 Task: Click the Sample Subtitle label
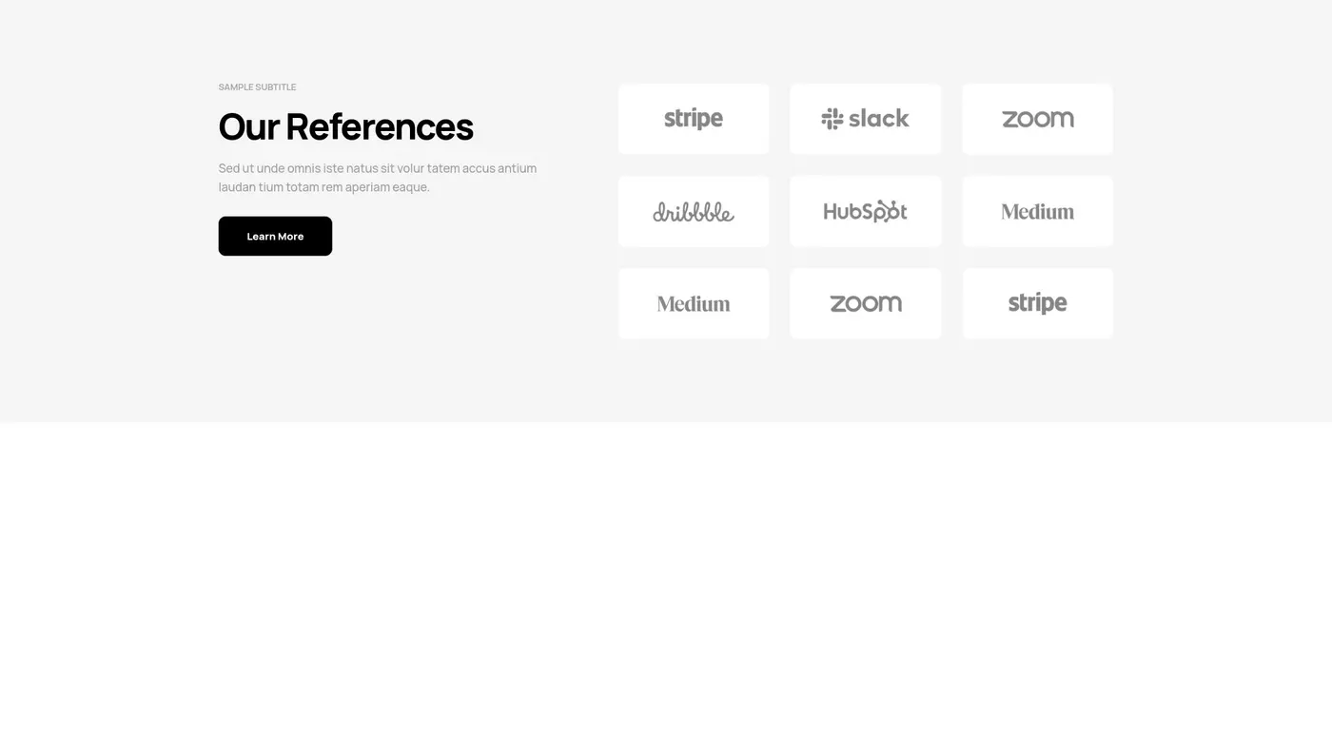point(257,87)
